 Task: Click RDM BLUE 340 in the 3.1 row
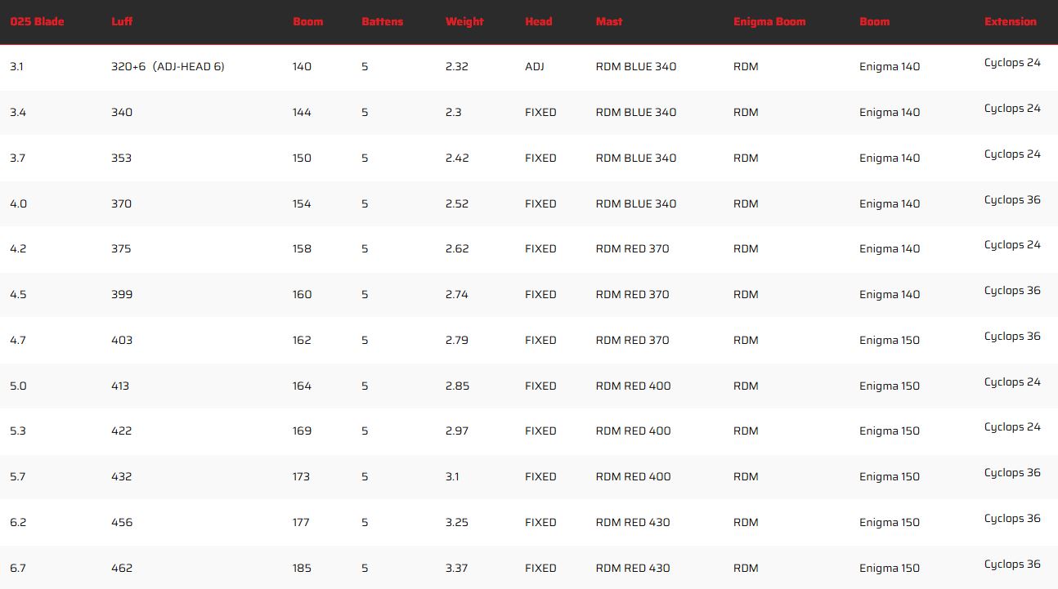click(635, 67)
